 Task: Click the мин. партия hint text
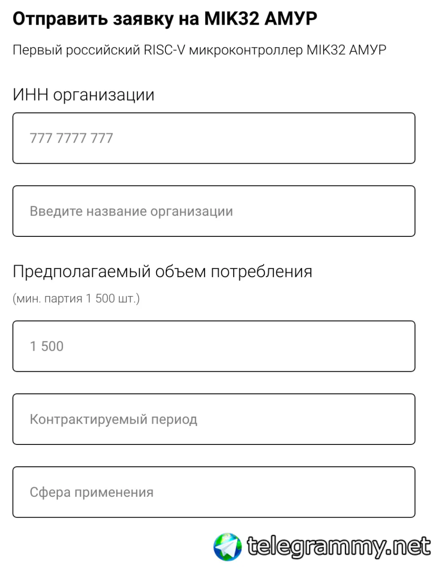pos(76,299)
